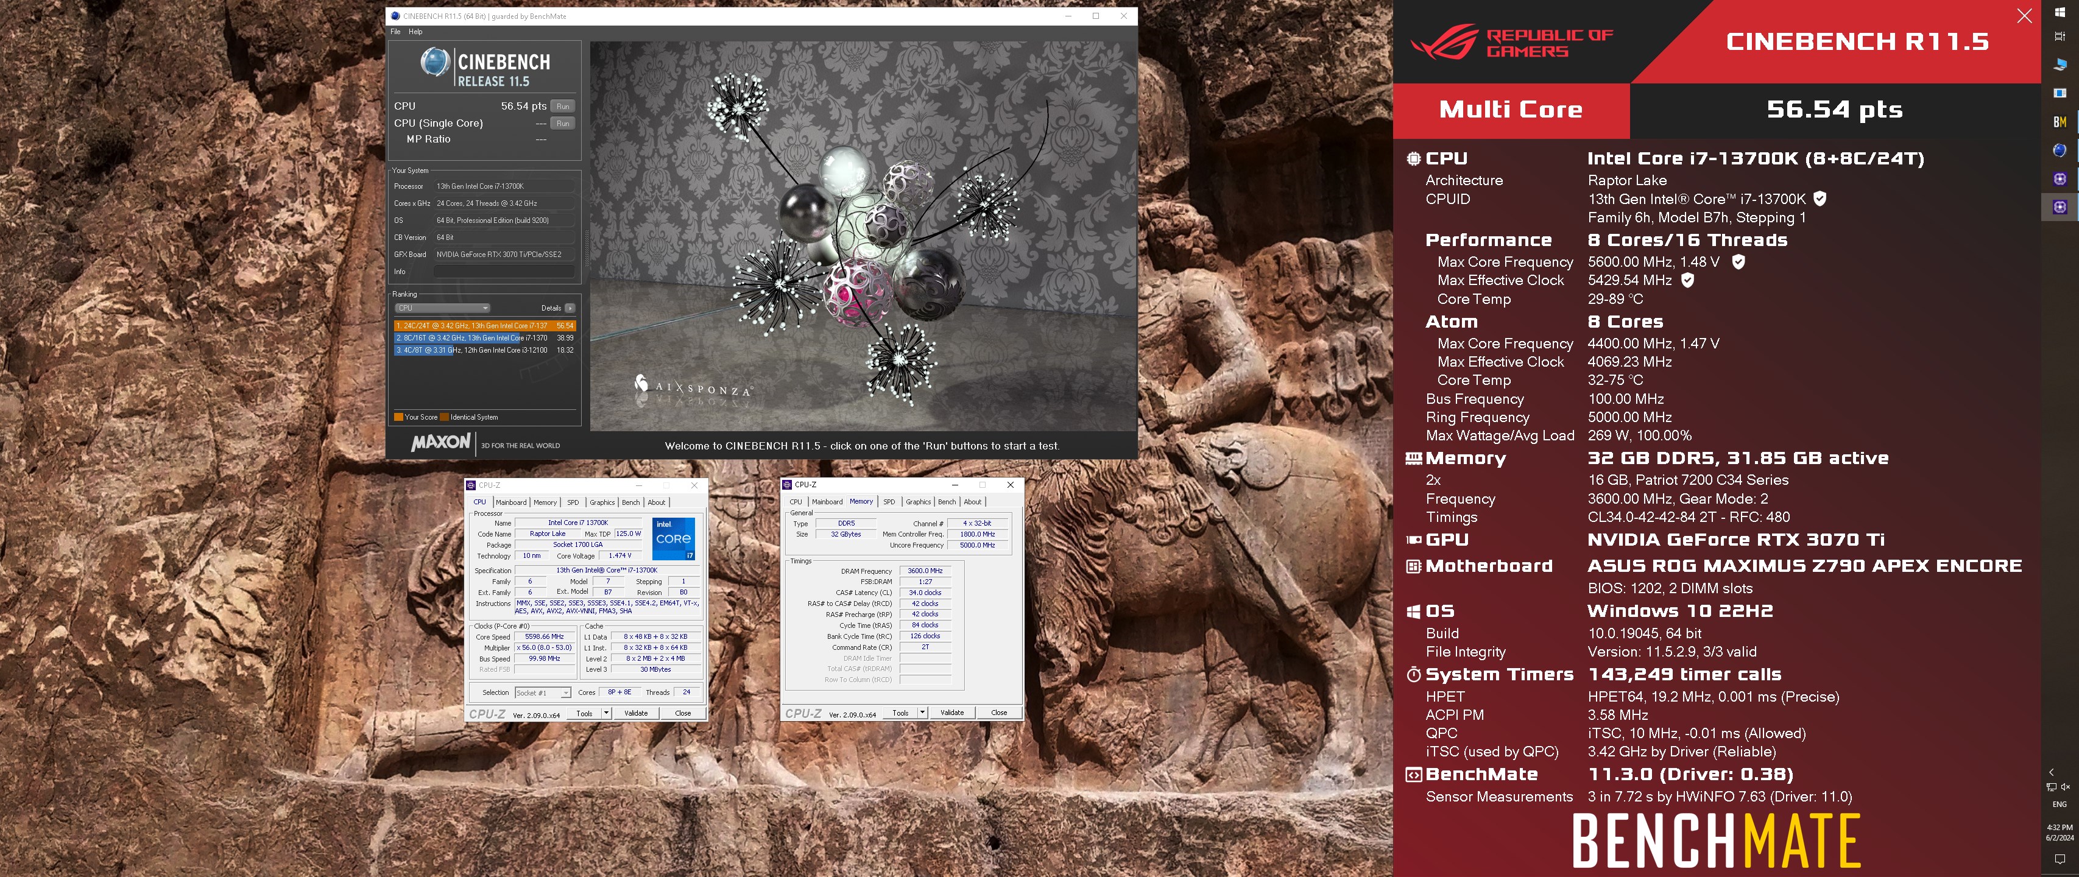Click the Identical System legend swatch
Screen dimensions: 2079x877
(444, 417)
